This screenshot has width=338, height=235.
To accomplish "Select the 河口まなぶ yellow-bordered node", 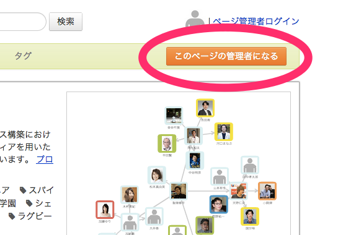I will pos(224,132).
